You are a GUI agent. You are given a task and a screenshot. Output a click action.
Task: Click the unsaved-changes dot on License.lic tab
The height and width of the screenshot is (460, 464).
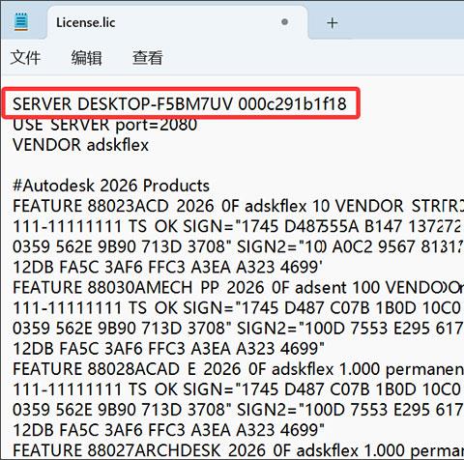pos(284,22)
